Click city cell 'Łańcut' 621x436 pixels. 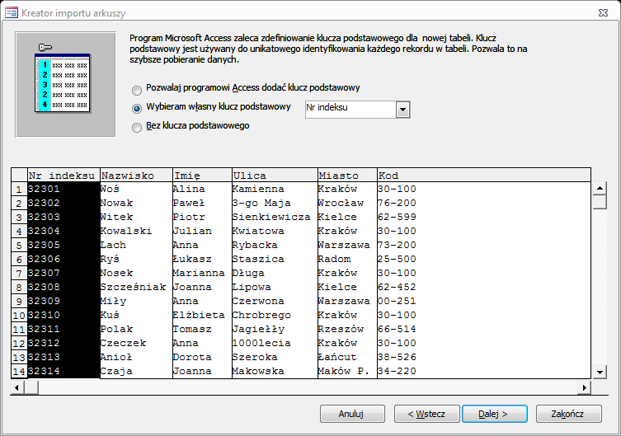347,357
